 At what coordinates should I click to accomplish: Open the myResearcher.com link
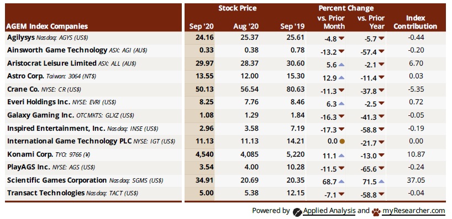coord(414,211)
